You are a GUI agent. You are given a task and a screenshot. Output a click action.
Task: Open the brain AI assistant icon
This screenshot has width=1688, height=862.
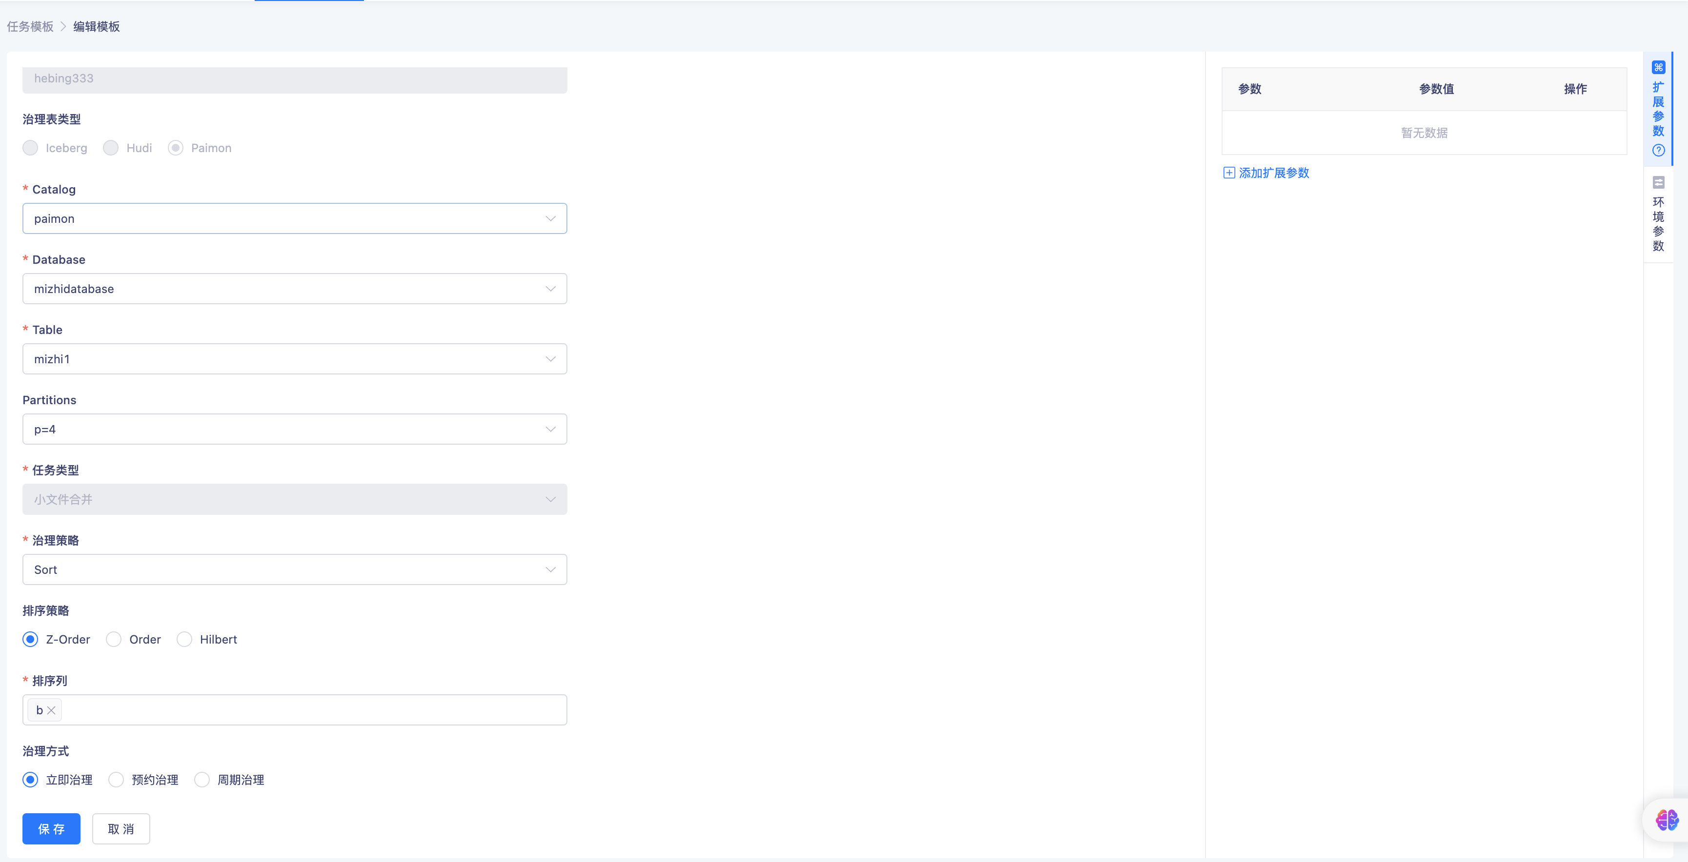coord(1667,820)
